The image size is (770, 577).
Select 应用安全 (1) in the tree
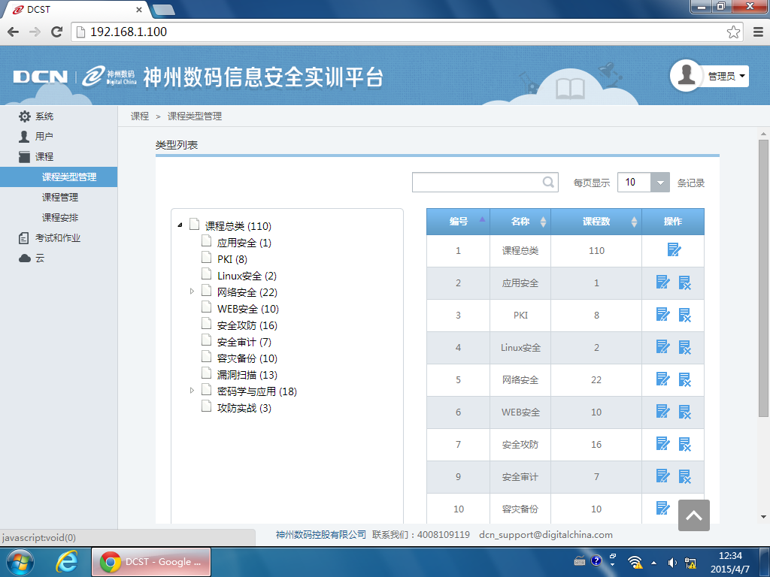[x=244, y=243]
